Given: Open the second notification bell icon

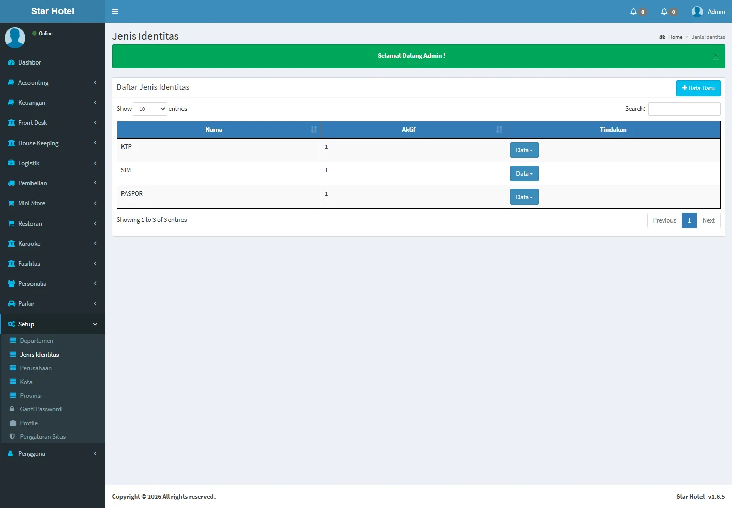Looking at the screenshot, I should (x=664, y=12).
